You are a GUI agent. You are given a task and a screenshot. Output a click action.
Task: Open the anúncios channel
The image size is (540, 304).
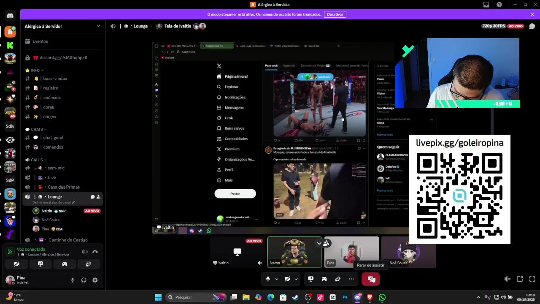coord(63,98)
